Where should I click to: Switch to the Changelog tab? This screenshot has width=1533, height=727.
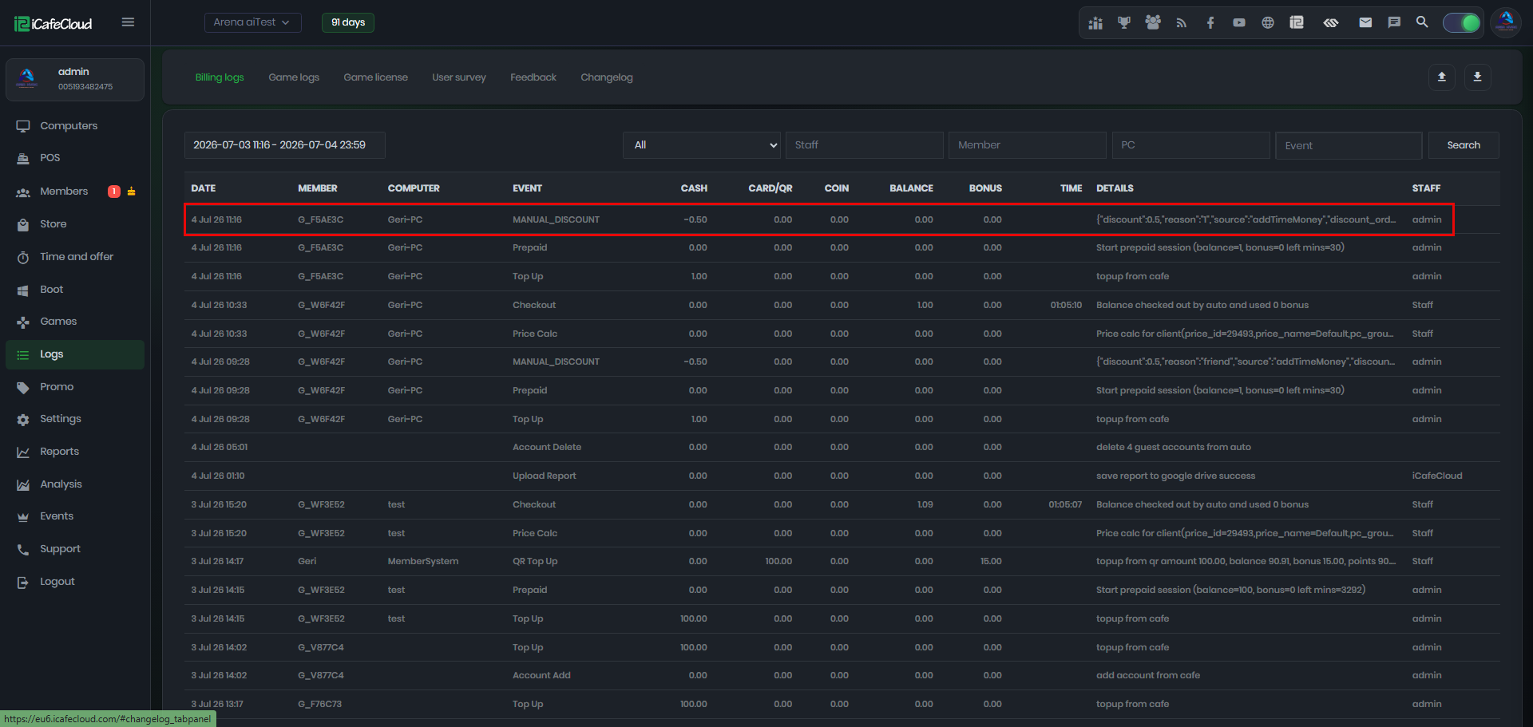[x=607, y=77]
